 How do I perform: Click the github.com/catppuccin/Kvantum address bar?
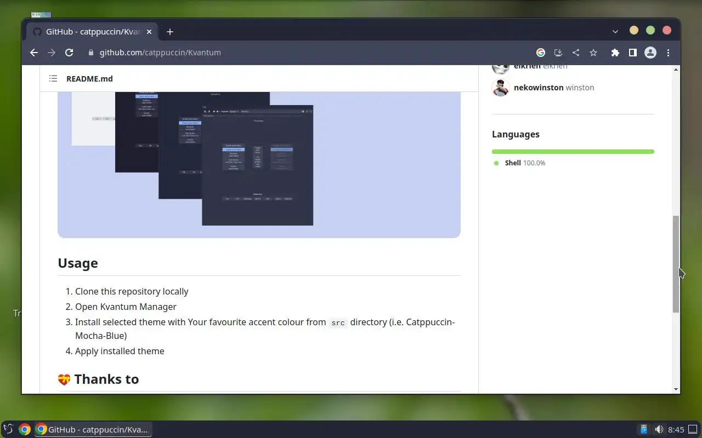click(x=160, y=53)
